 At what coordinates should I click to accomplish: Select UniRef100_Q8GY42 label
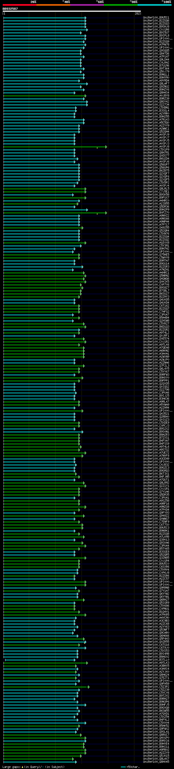(x=156, y=102)
